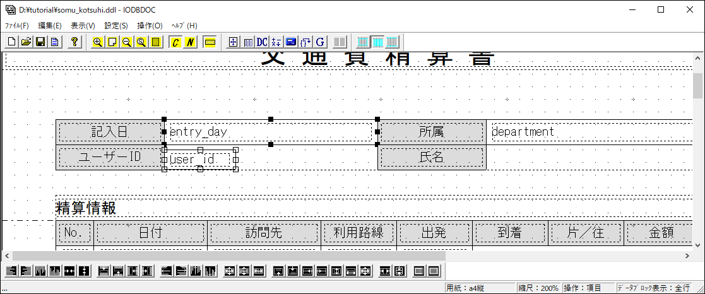Image resolution: width=705 pixels, height=294 pixels.
Task: Select the 所属 label cell
Action: click(x=432, y=132)
